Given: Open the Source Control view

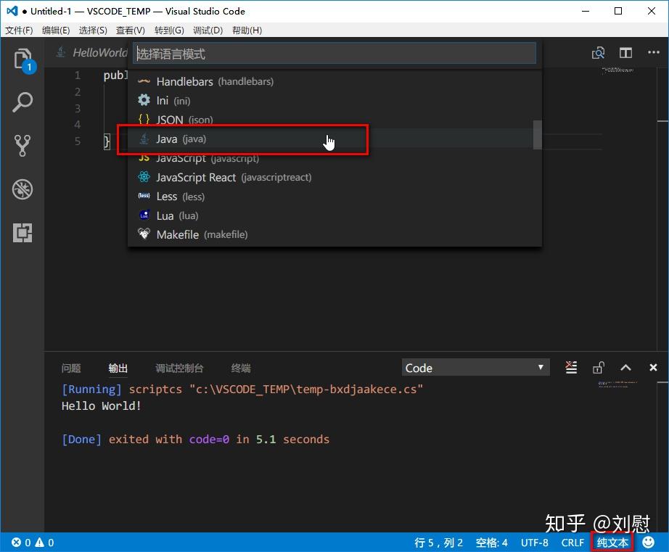Looking at the screenshot, I should click(x=22, y=146).
